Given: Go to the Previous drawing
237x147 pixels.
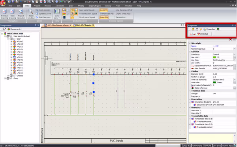Looking at the screenshot, I should (4, 14).
